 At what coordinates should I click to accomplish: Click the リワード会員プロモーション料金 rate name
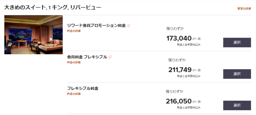point(96,25)
